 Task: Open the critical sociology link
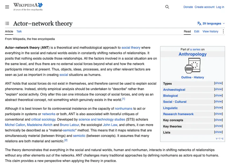point(43,119)
